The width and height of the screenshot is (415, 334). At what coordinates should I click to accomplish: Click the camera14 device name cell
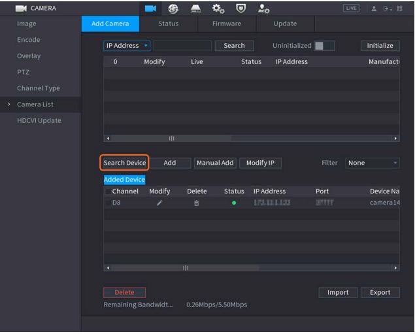click(384, 203)
